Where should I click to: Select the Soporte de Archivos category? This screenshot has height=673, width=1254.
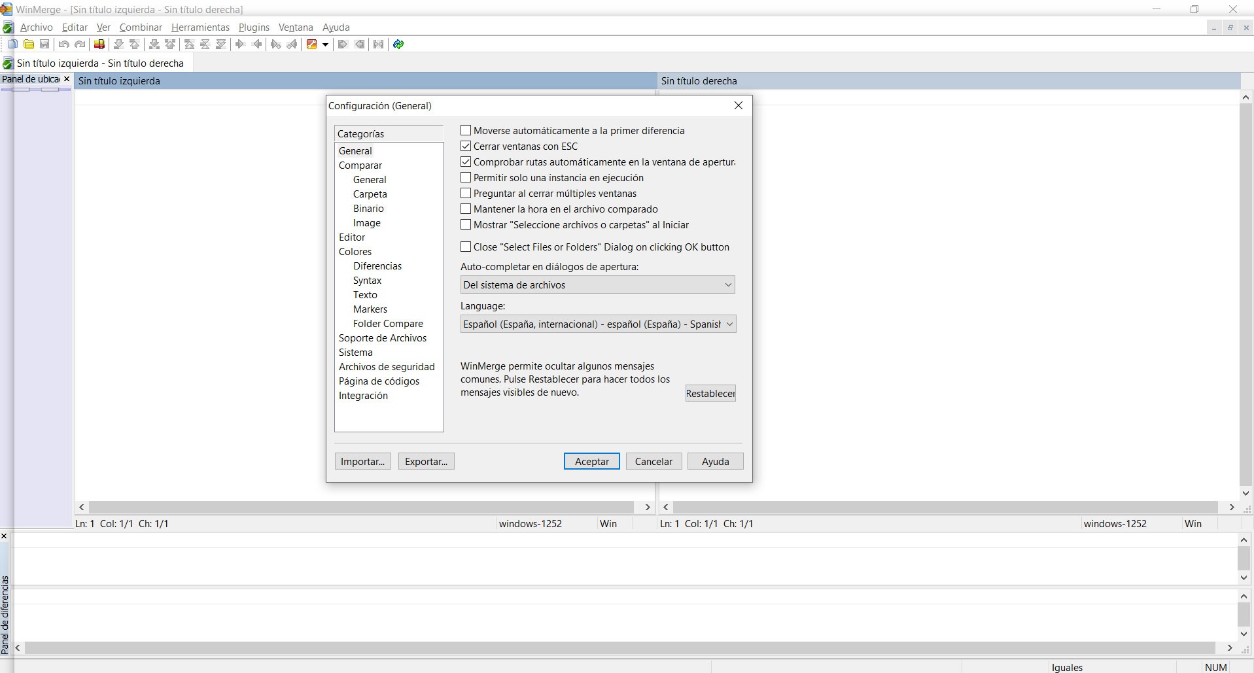coord(383,338)
